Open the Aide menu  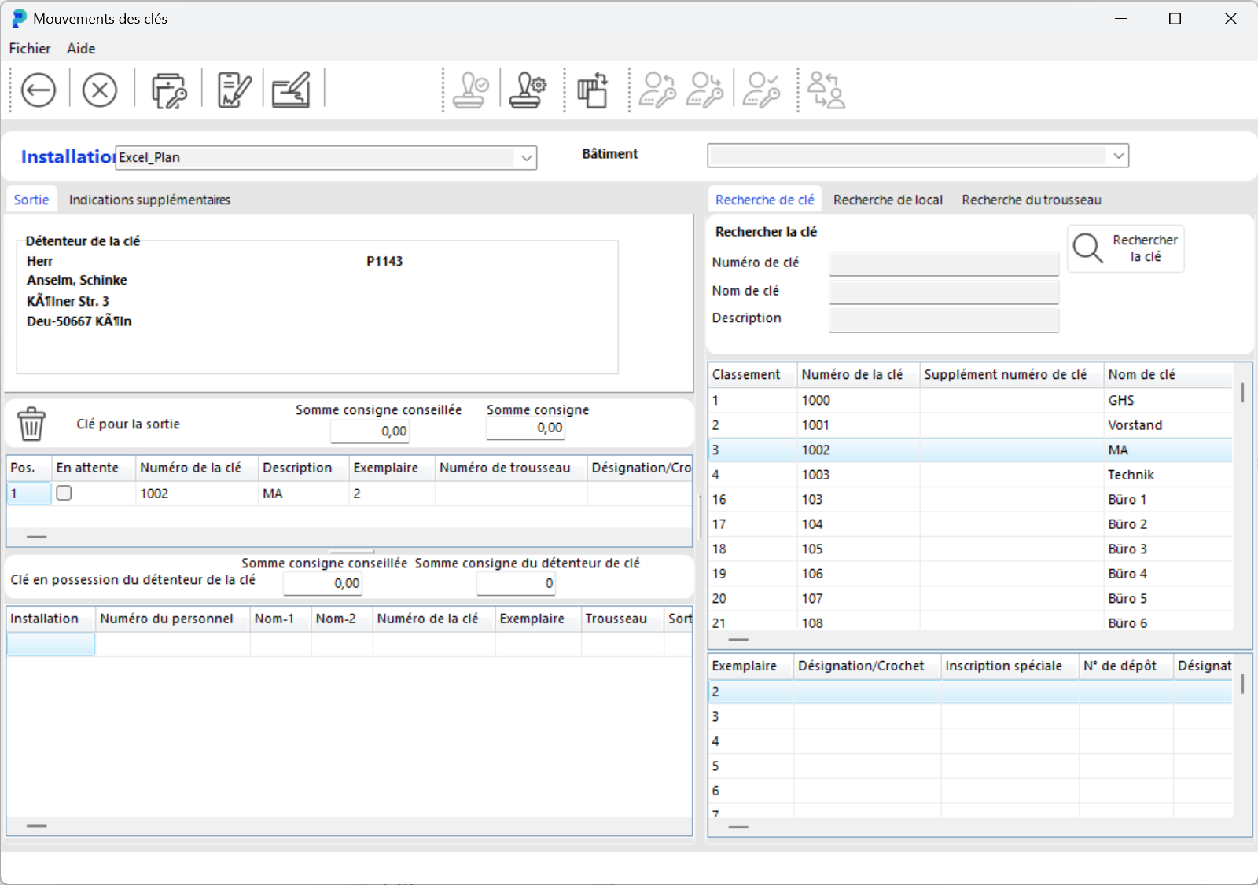[x=81, y=49]
